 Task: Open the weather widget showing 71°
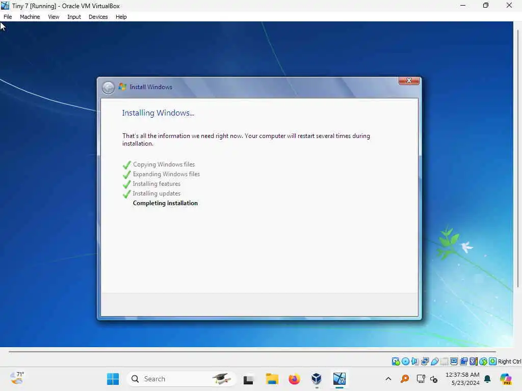click(17, 378)
